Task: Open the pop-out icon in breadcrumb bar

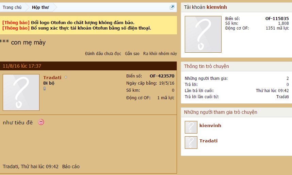Action: pos(172,7)
